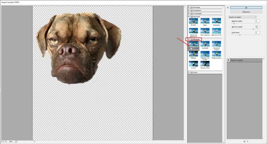The height and width of the screenshot is (144, 267).
Task: Select the Витраж stained glass filter thumbnail
Action: point(193,21)
